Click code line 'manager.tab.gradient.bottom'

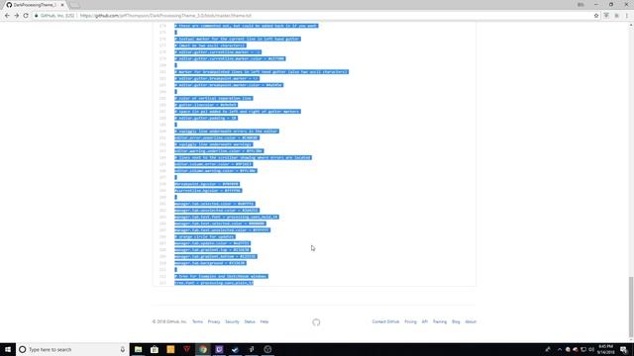tap(216, 257)
